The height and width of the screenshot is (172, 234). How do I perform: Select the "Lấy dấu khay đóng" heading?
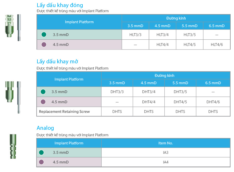click(60, 5)
